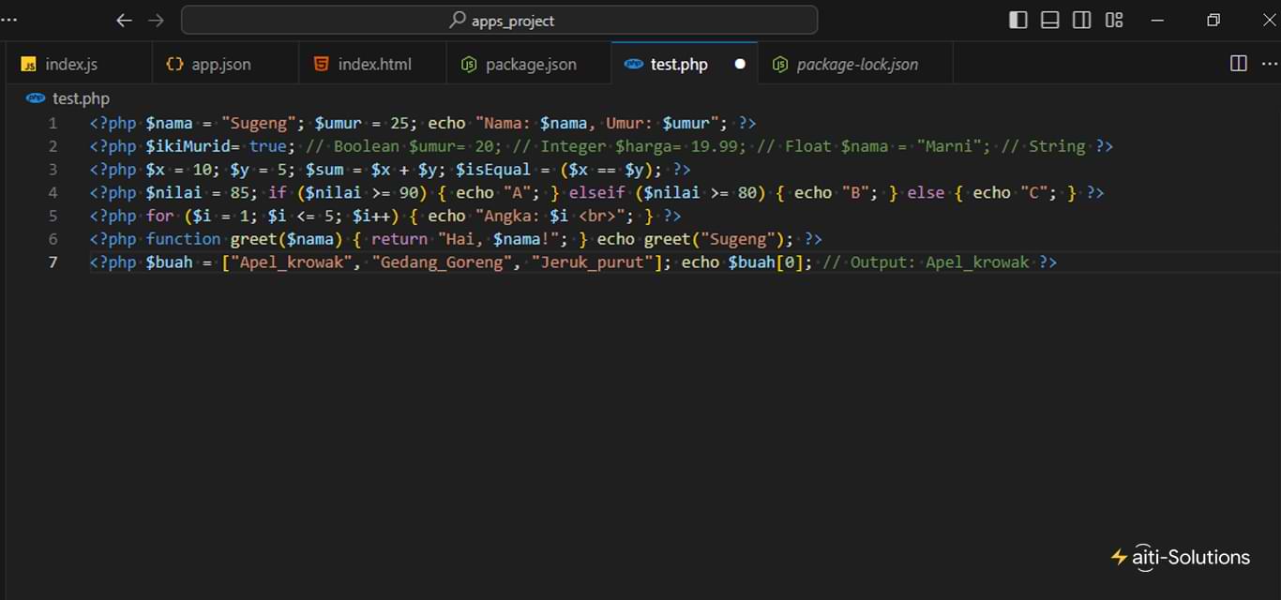Click line number 2 in the gutter
This screenshot has width=1281, height=600.
pos(53,146)
